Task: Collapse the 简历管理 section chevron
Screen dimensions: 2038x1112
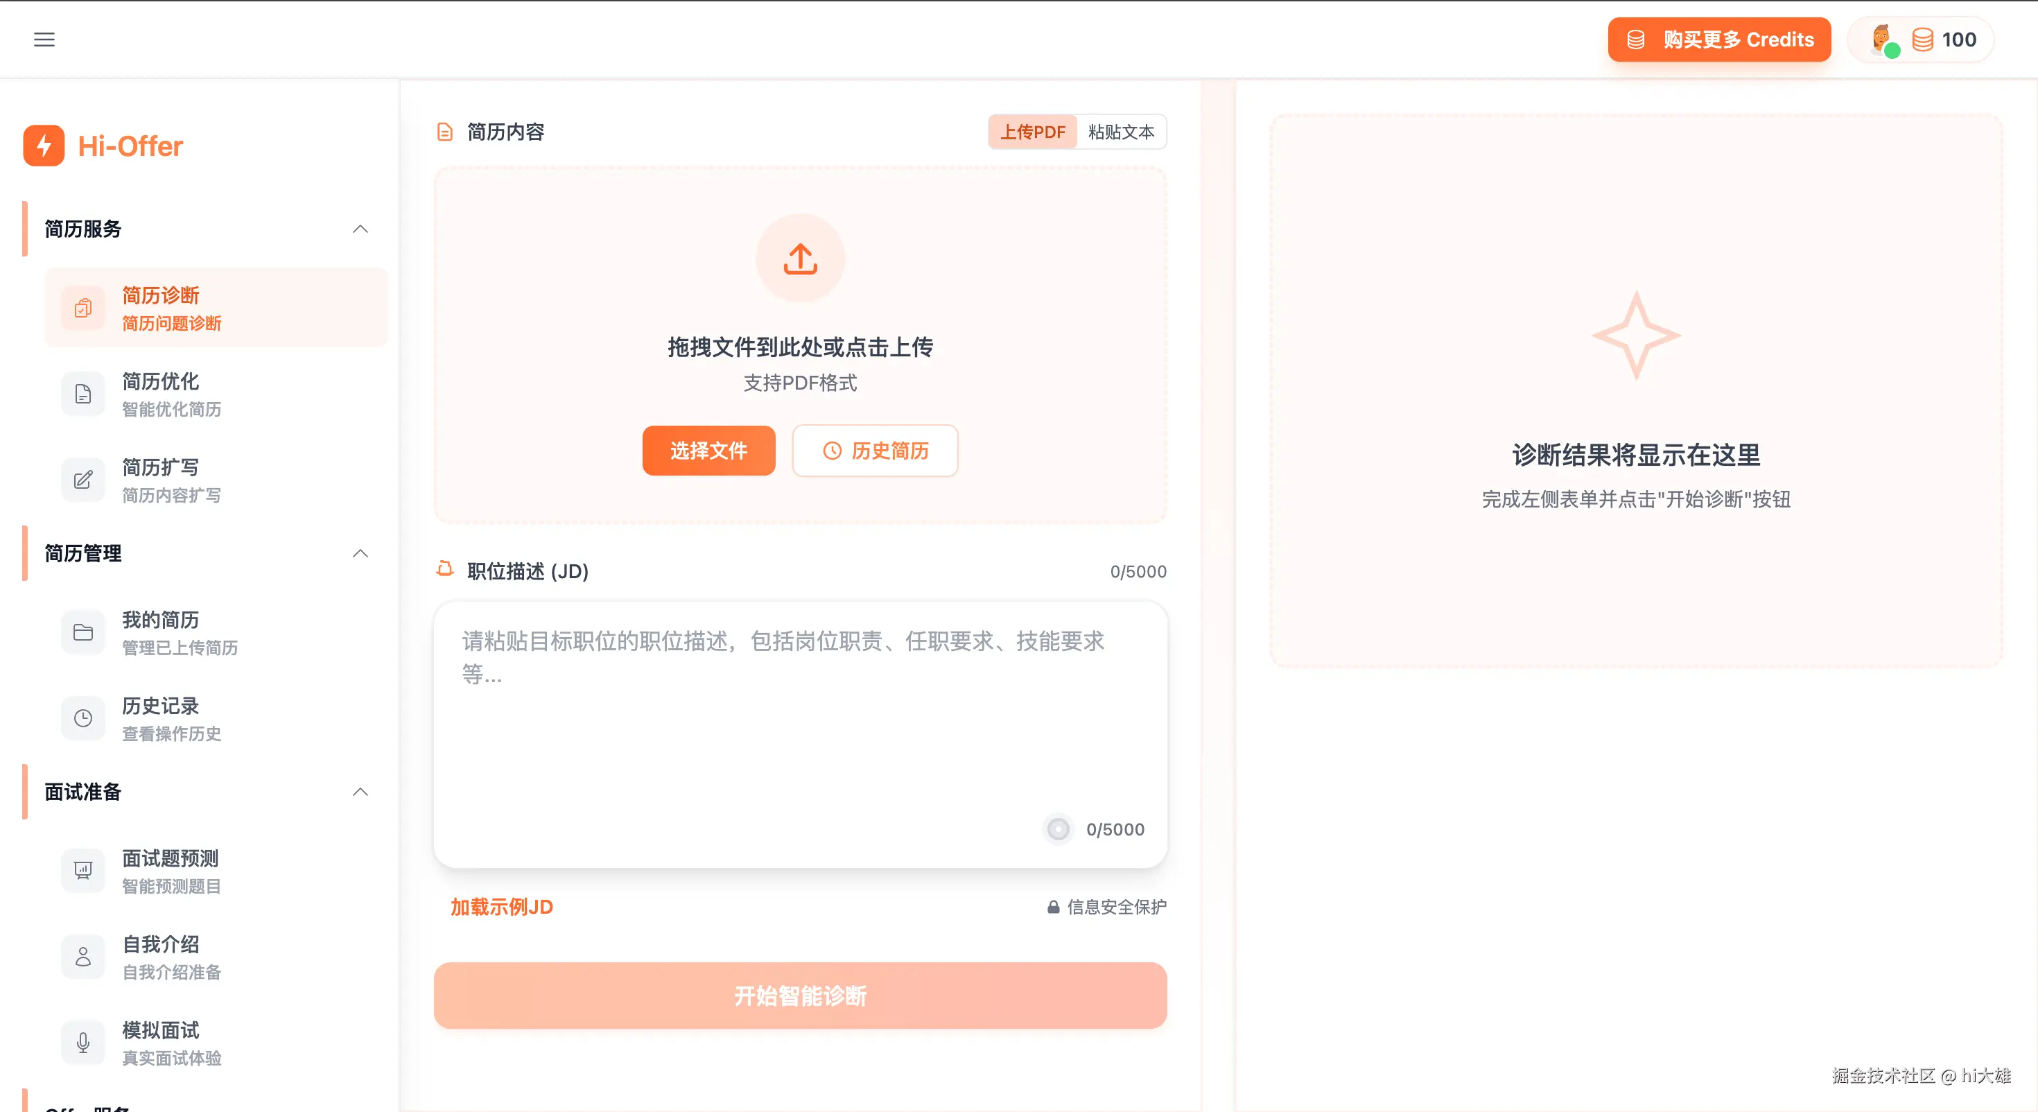Action: (x=360, y=553)
